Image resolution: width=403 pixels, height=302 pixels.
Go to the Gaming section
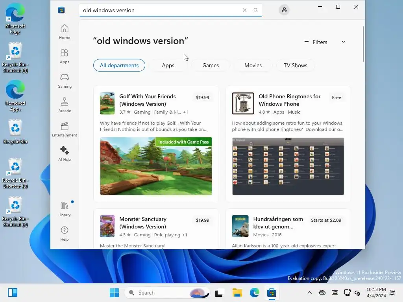click(x=65, y=81)
